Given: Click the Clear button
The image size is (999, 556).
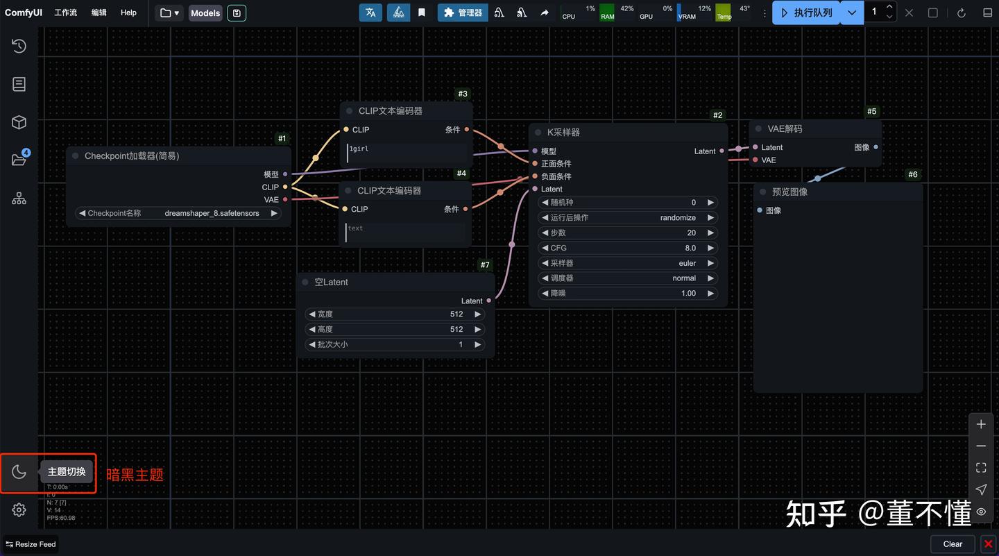Looking at the screenshot, I should pos(953,544).
